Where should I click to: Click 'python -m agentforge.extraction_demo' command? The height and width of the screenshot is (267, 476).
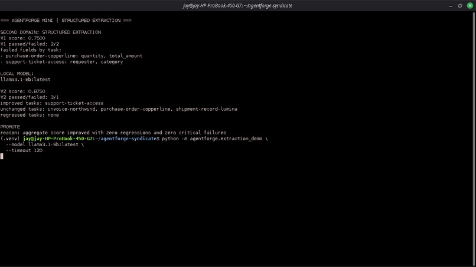(212, 139)
